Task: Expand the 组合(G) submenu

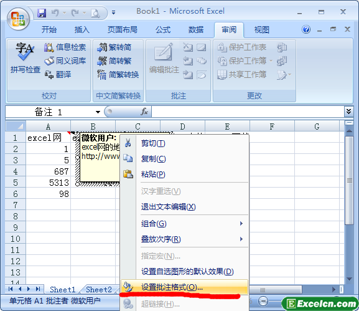Action: (x=185, y=223)
